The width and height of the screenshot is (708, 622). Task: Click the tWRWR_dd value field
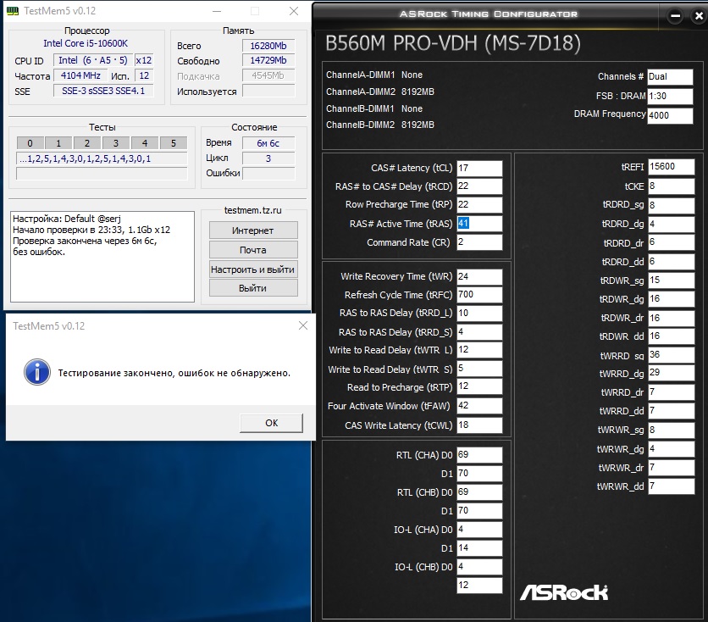(671, 486)
